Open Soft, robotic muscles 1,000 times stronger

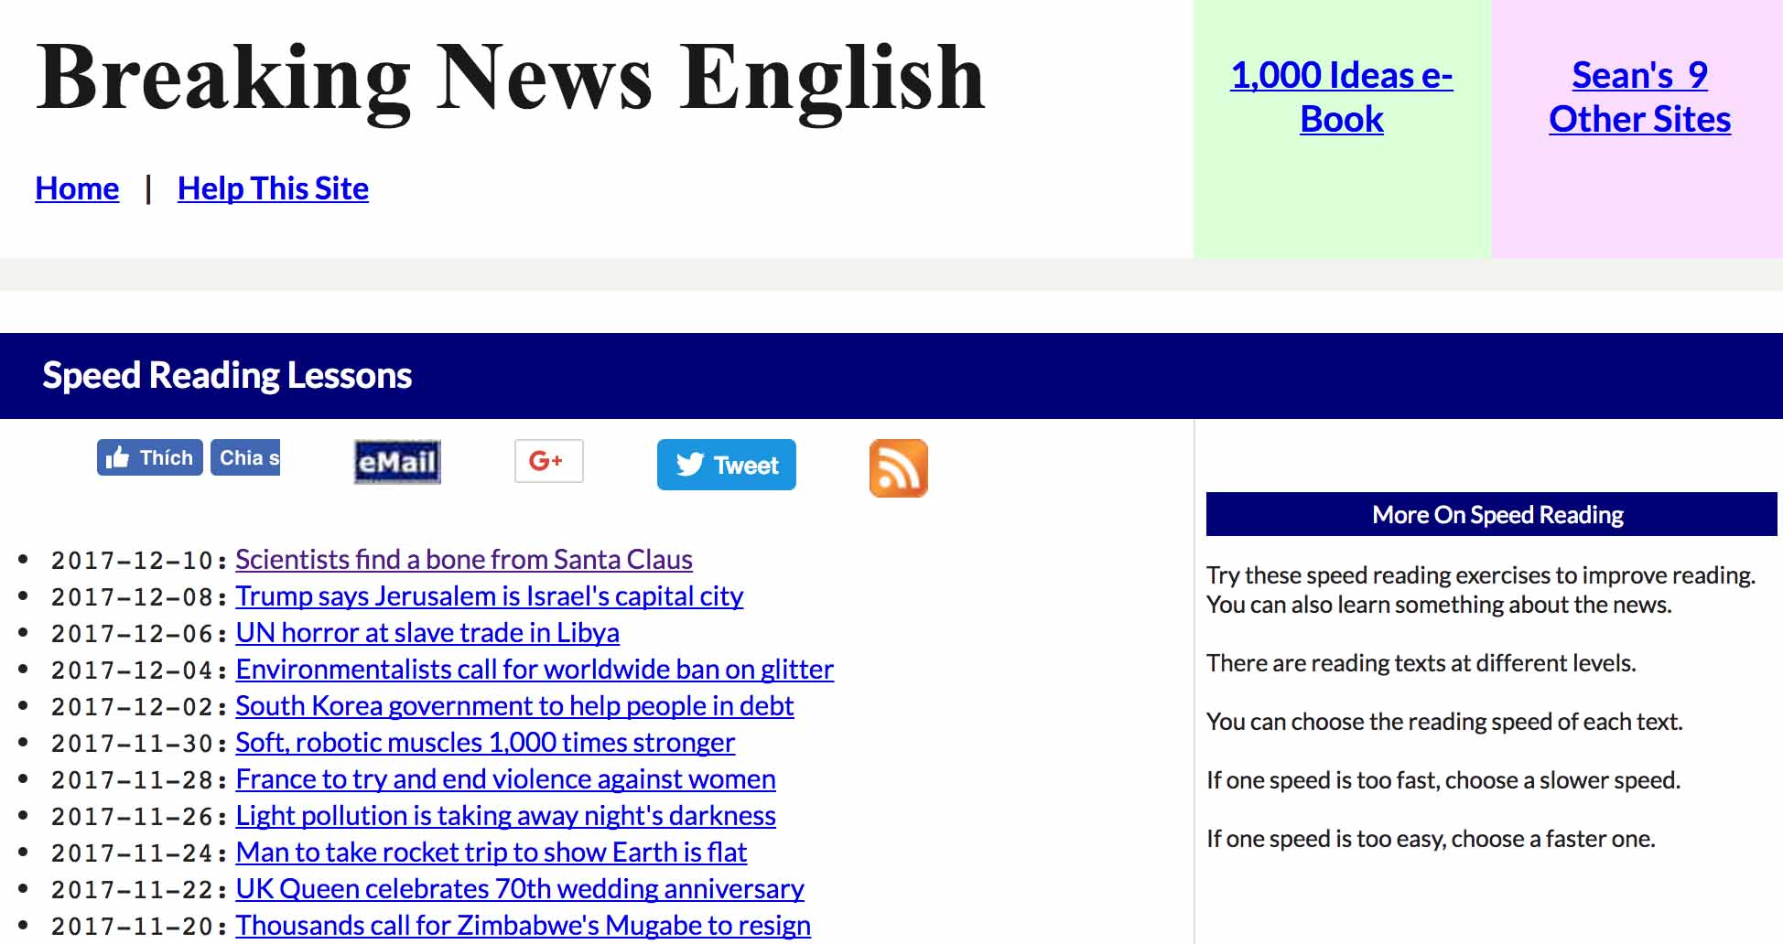pos(485,742)
